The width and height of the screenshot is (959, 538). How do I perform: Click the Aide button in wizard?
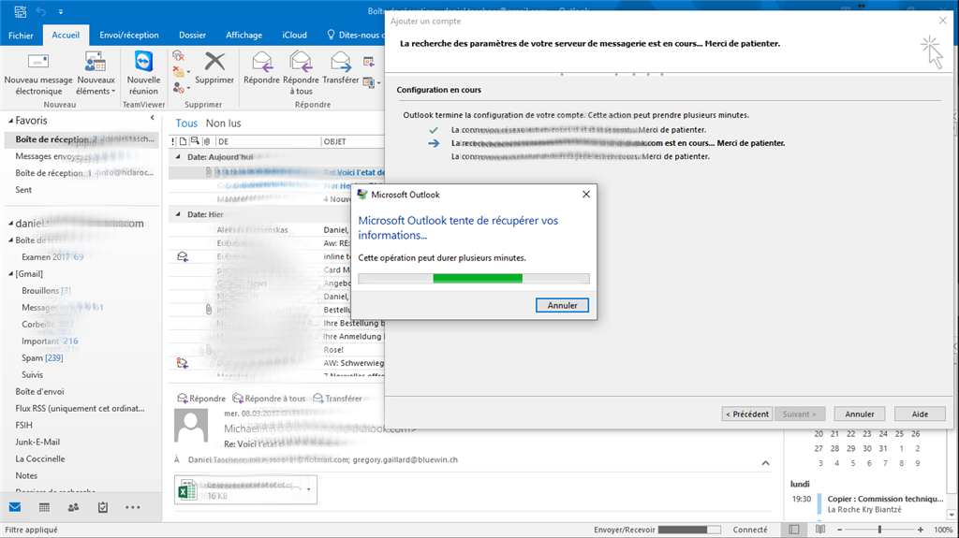(x=920, y=414)
